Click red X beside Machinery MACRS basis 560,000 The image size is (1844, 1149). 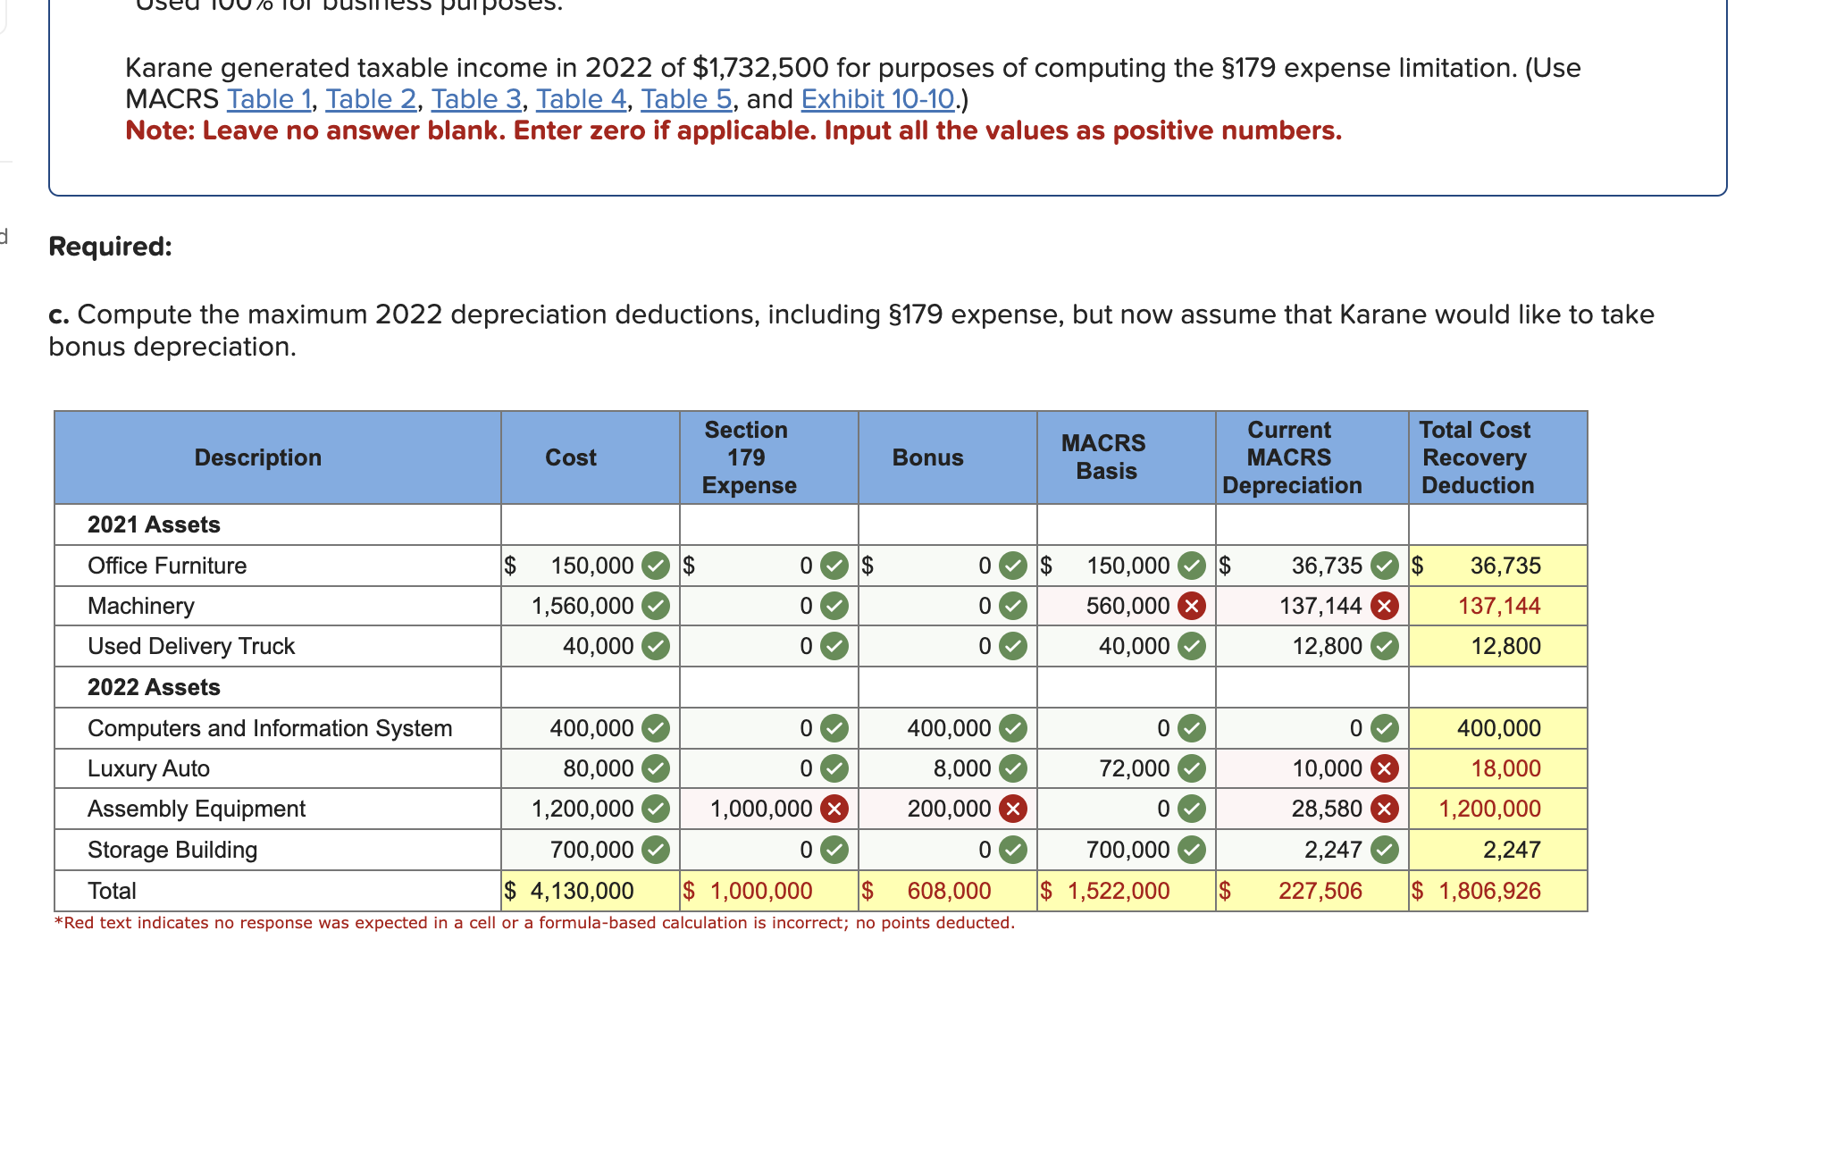pyautogui.click(x=1191, y=607)
